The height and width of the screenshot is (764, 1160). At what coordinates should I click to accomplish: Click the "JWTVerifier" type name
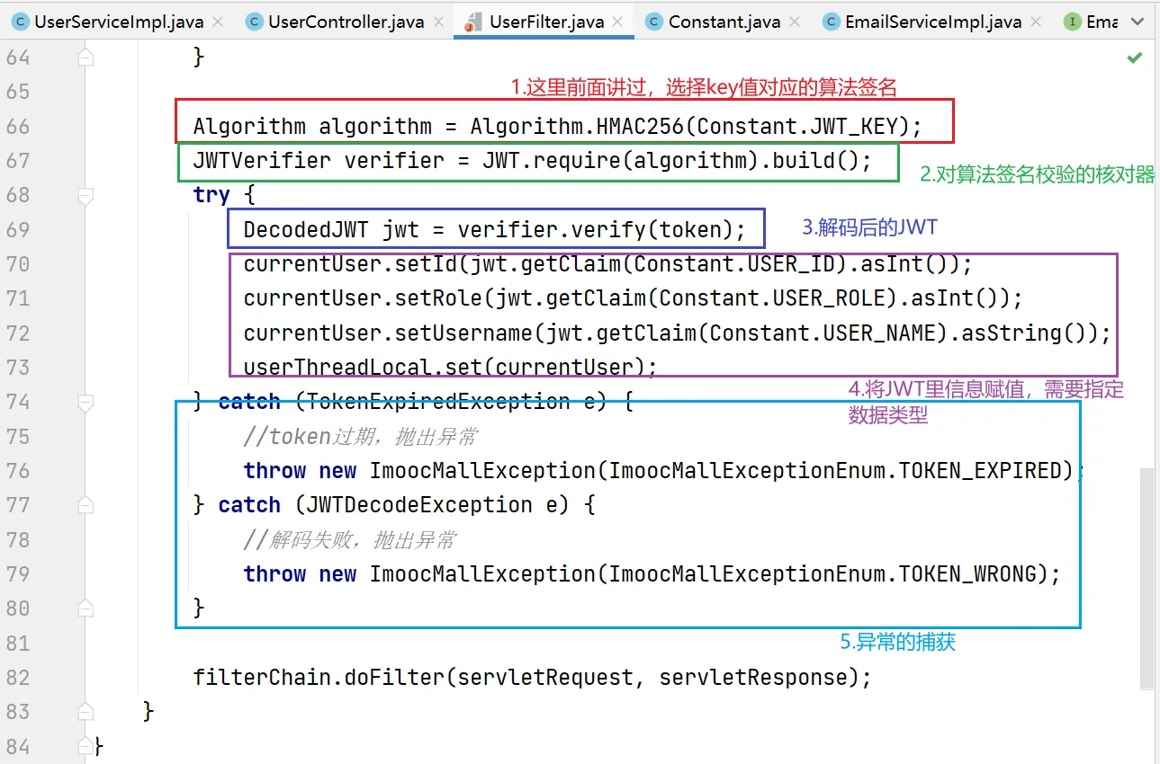tap(262, 161)
